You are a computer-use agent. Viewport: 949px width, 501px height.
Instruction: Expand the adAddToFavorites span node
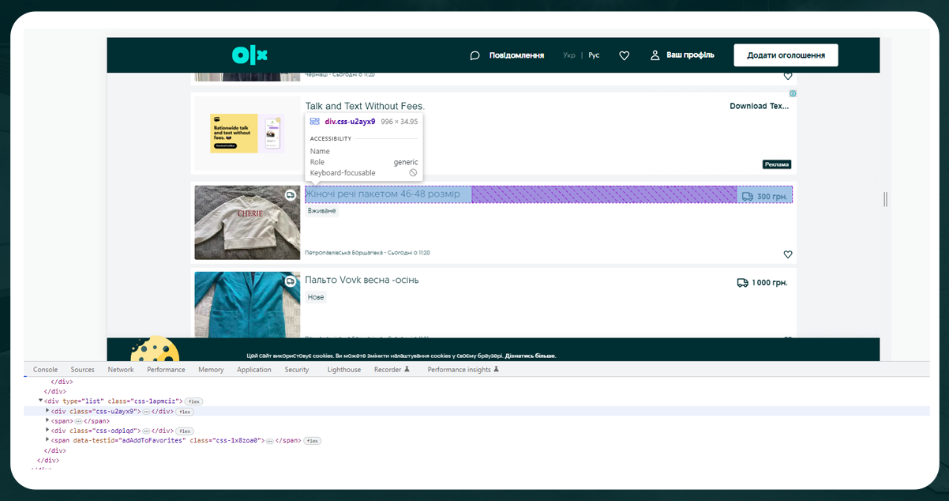[x=47, y=440]
